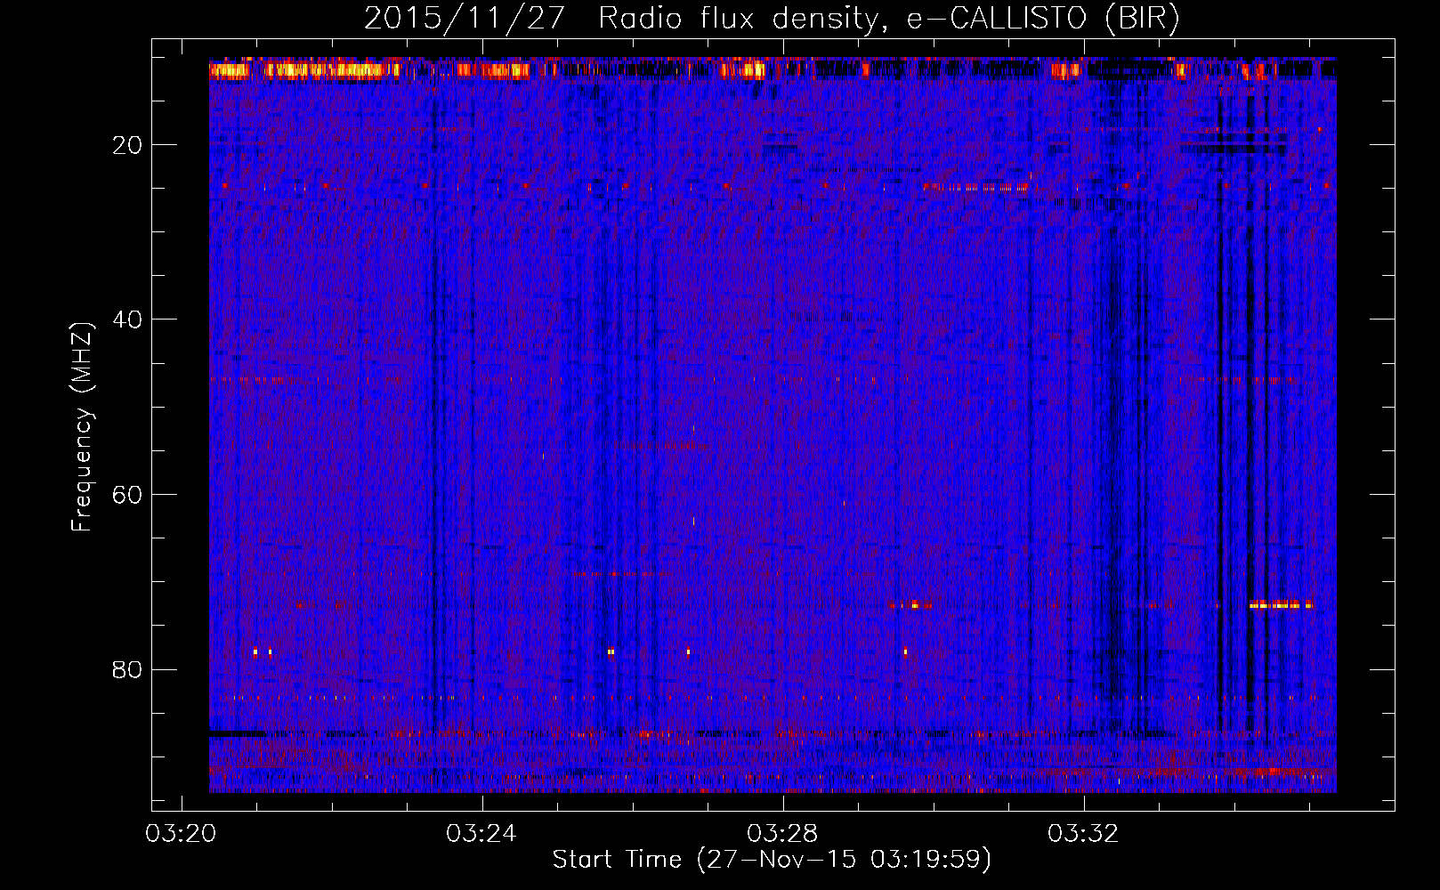This screenshot has height=890, width=1440.
Task: Click the '03:28' time tick label
Action: (783, 834)
